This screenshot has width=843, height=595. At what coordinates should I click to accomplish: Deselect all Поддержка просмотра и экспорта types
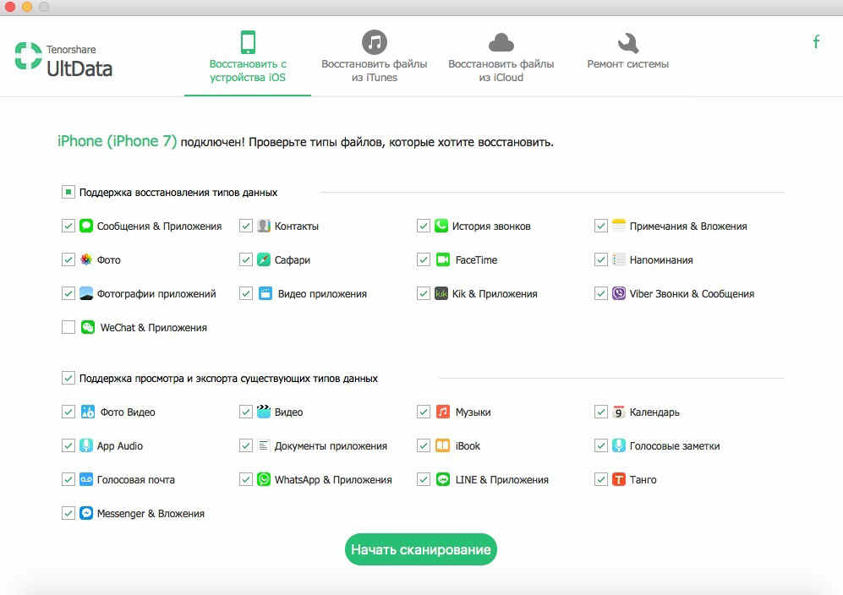[x=68, y=379]
